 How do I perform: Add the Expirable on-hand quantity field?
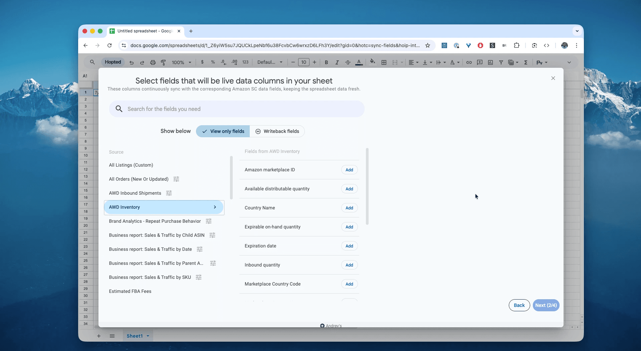click(349, 227)
